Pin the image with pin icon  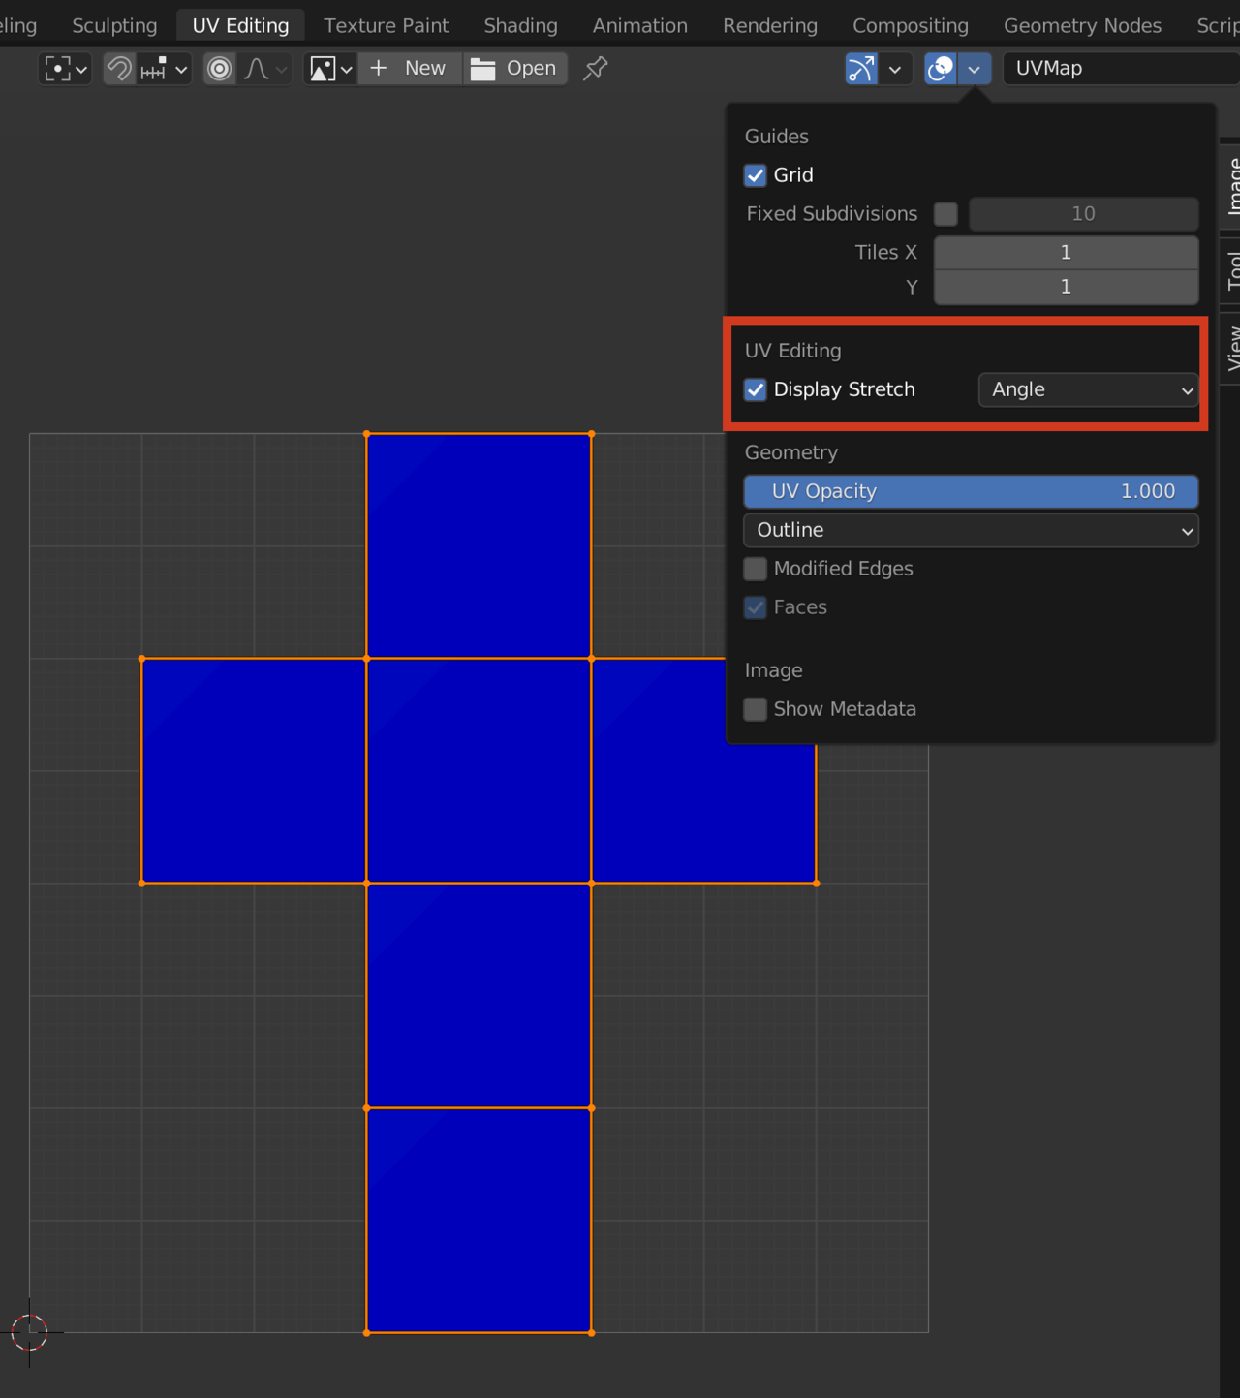(x=596, y=69)
